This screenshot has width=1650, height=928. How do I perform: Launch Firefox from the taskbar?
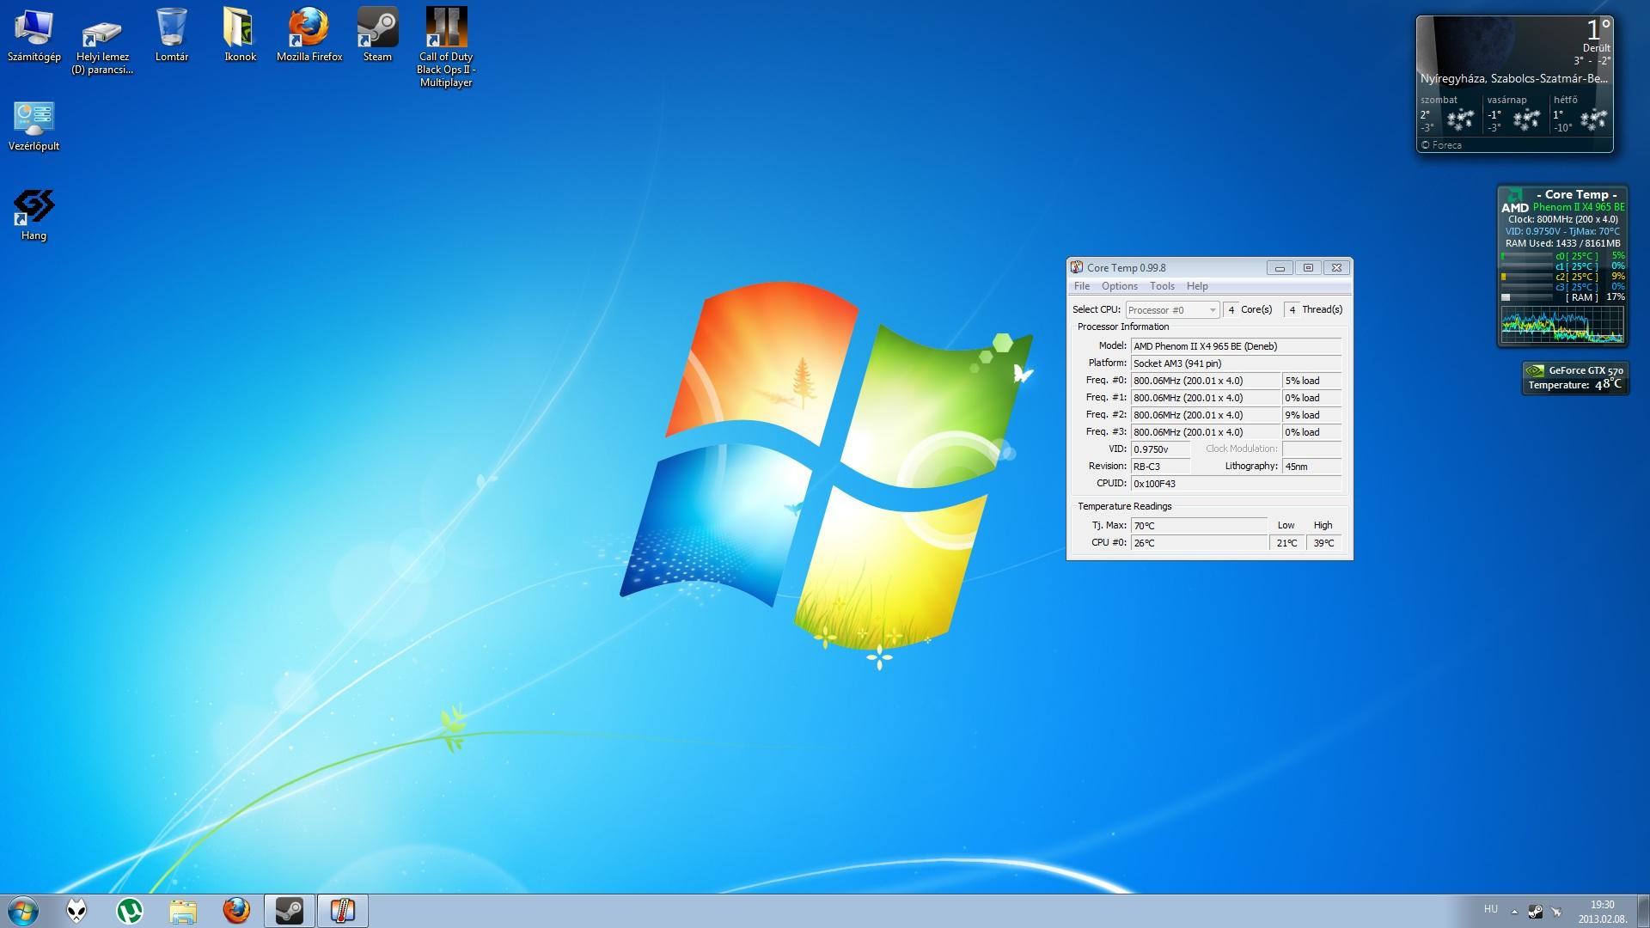[x=236, y=911]
